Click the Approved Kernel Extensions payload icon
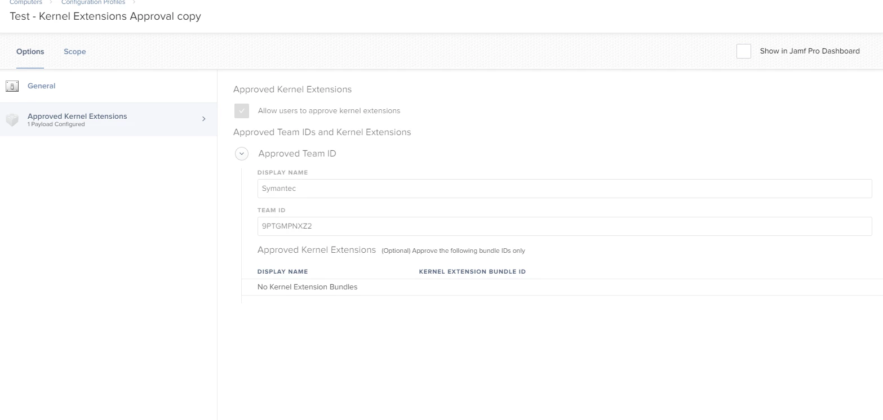883x420 pixels. coord(12,119)
